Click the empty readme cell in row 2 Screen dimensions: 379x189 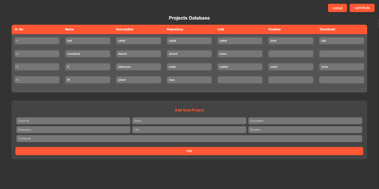point(291,54)
